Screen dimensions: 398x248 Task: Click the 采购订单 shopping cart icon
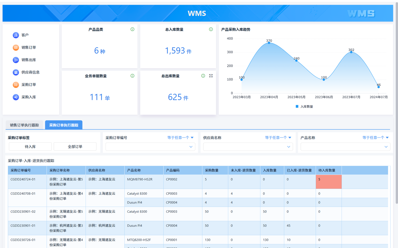tap(16, 85)
